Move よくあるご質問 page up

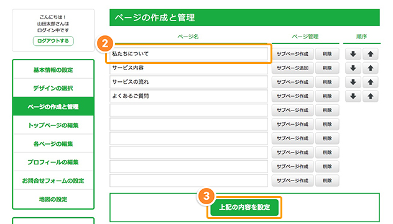(x=371, y=96)
